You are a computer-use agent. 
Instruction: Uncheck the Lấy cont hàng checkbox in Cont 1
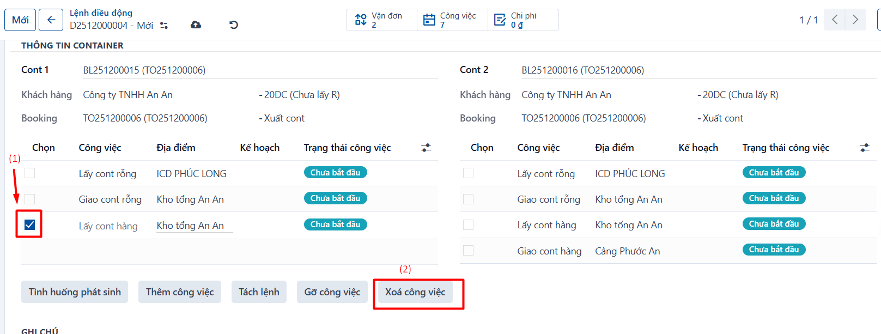coord(29,224)
